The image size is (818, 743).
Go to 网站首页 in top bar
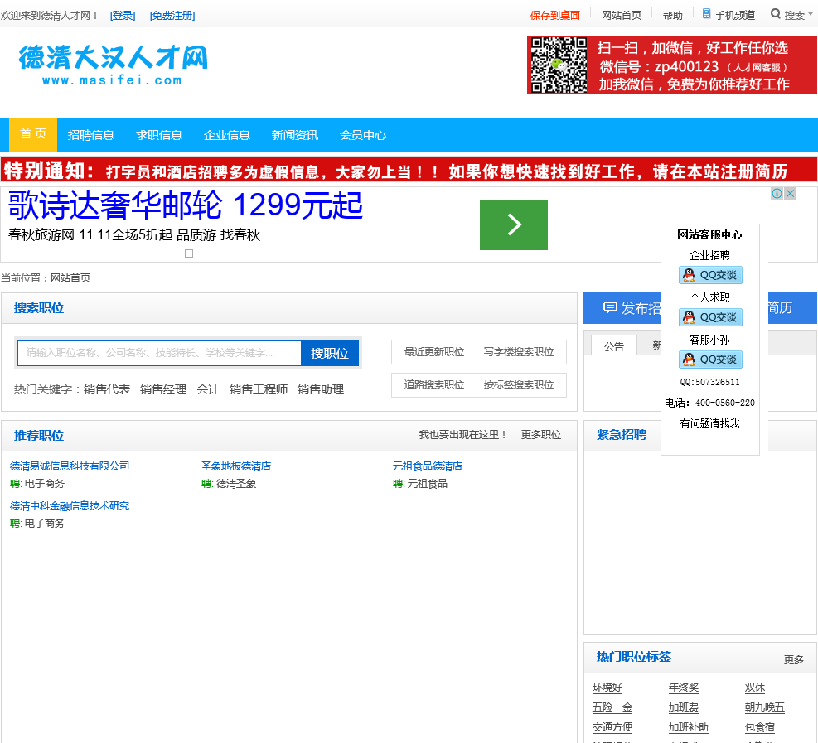[x=622, y=16]
